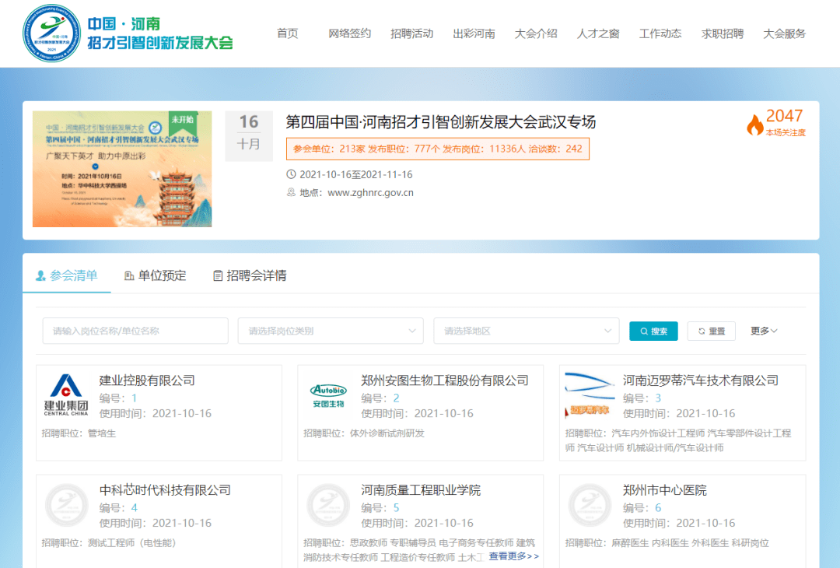Click 招聘职位: 管培生 text

(79, 433)
